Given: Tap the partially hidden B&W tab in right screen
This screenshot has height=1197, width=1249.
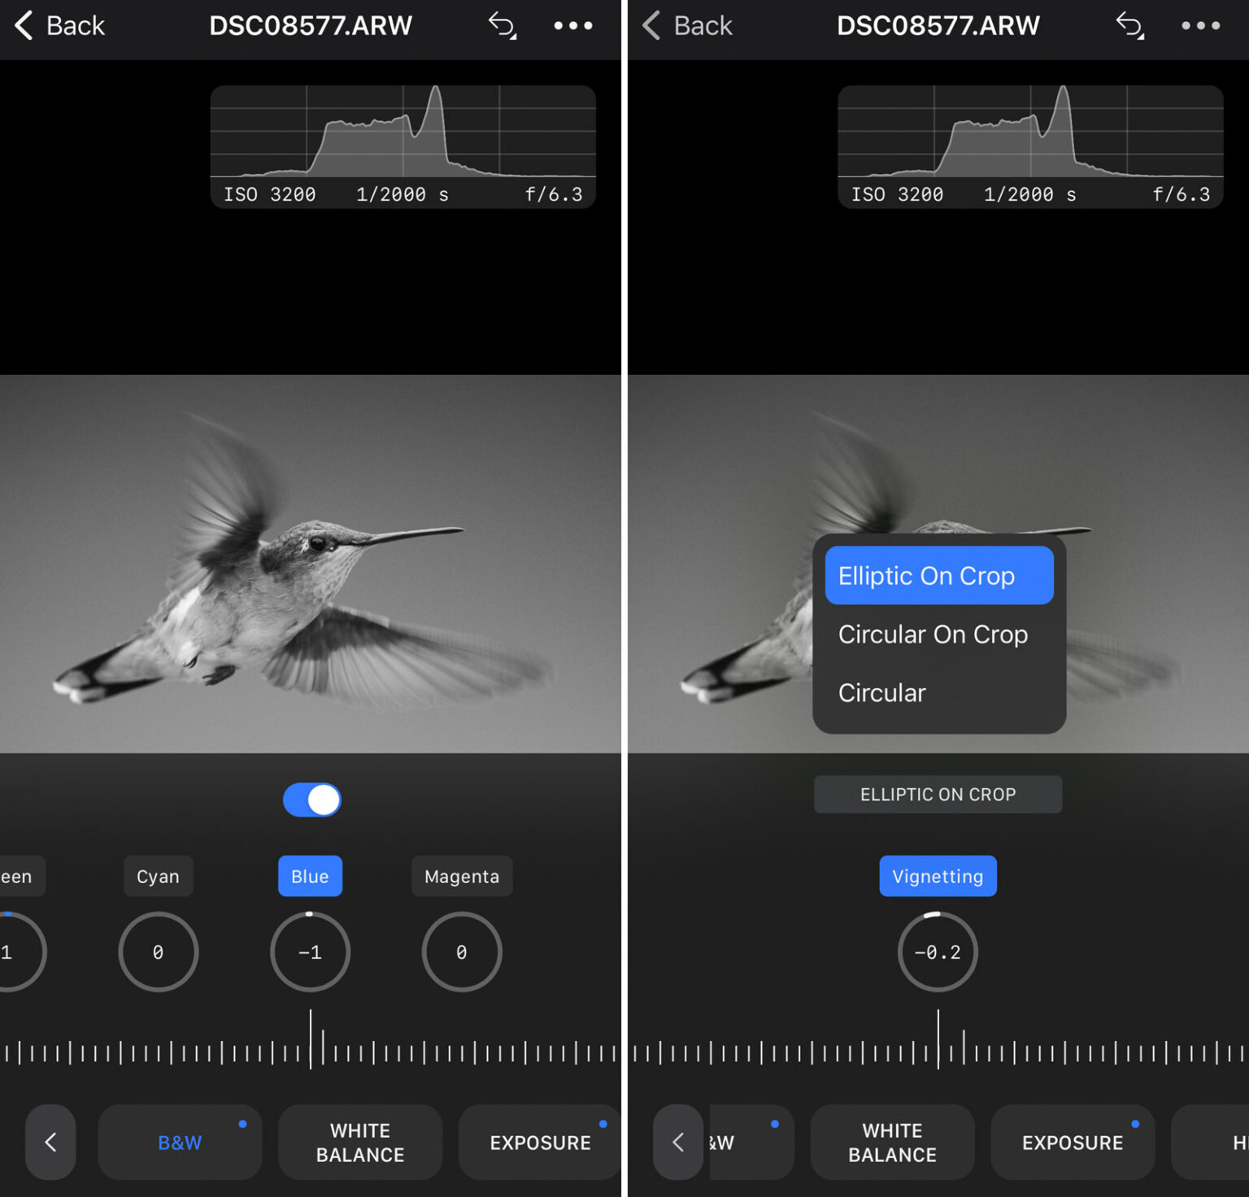Looking at the screenshot, I should (x=751, y=1142).
